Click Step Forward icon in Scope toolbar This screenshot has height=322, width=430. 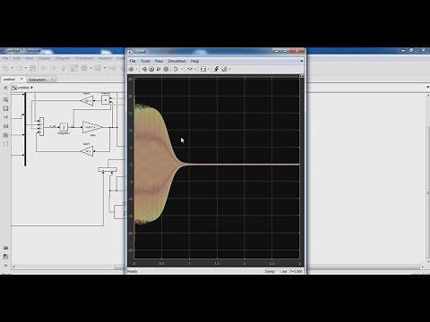point(159,69)
